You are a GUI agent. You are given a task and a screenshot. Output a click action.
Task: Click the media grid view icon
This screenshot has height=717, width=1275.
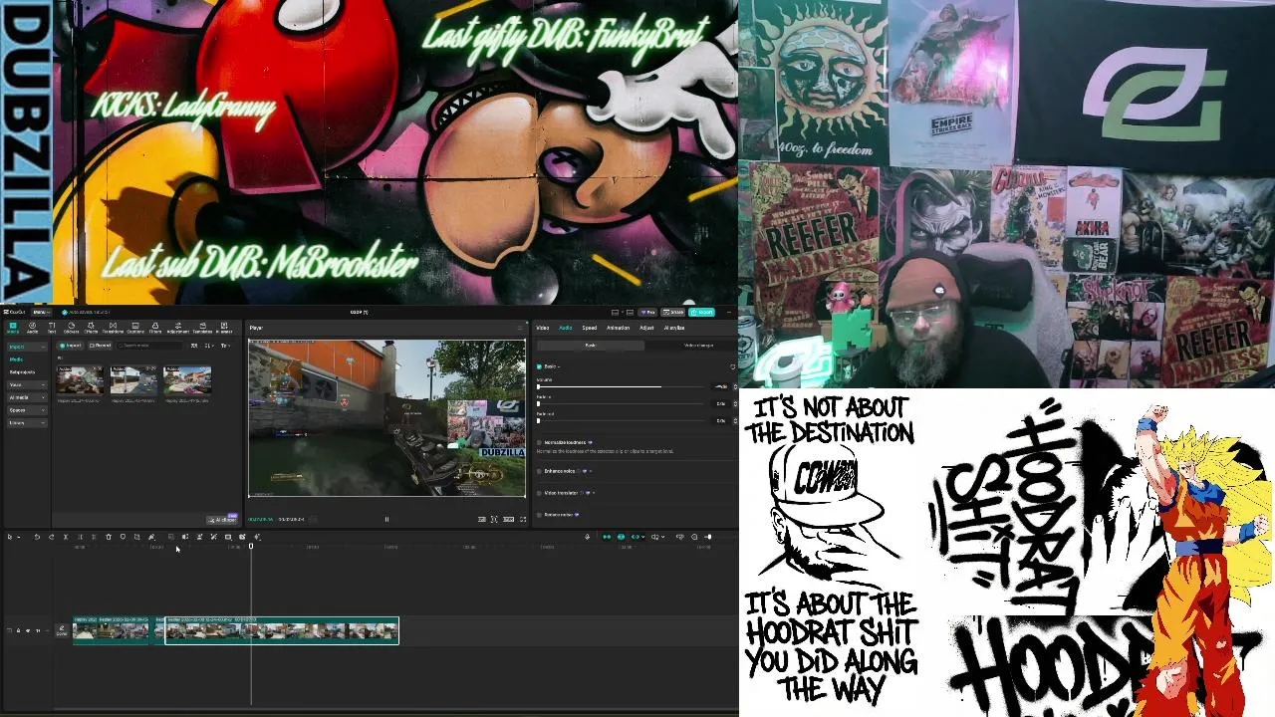194,346
